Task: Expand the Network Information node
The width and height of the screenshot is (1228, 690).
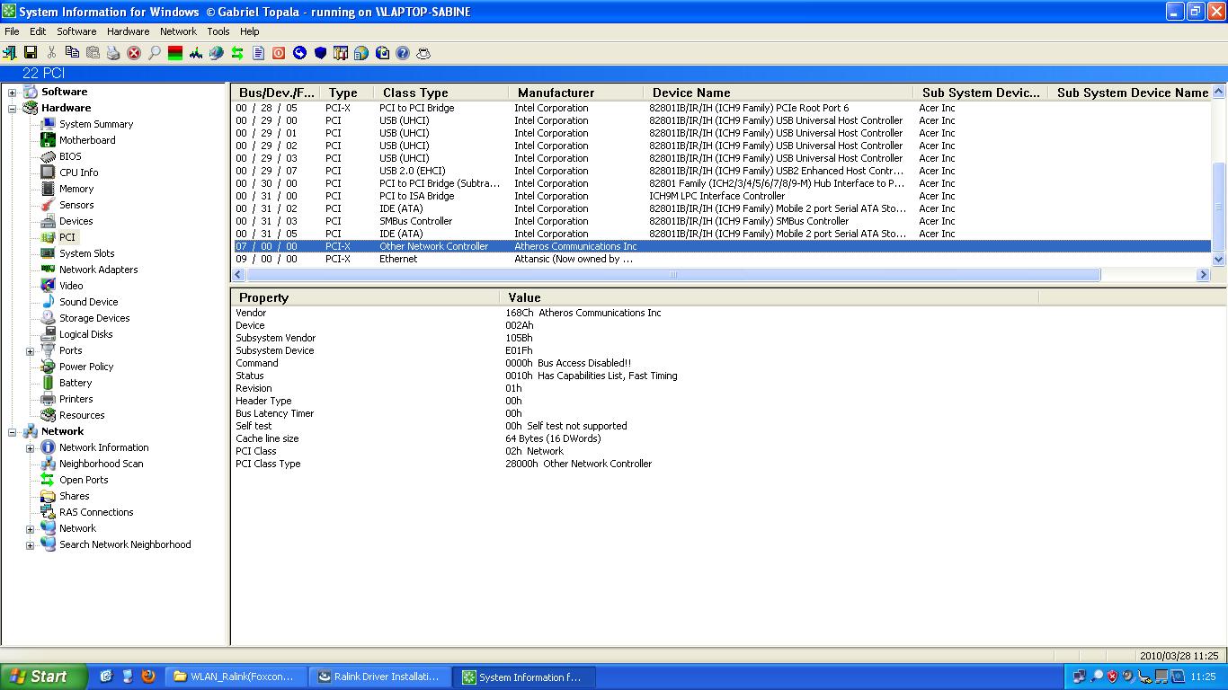Action: click(30, 448)
